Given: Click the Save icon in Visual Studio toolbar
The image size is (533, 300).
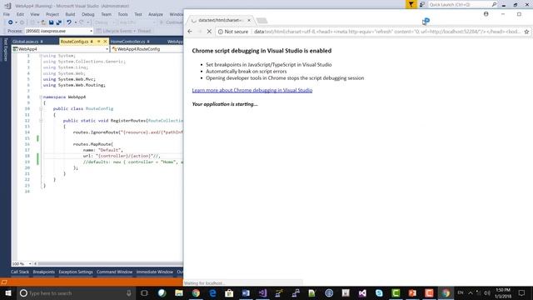Looking at the screenshot, I should [x=51, y=22].
